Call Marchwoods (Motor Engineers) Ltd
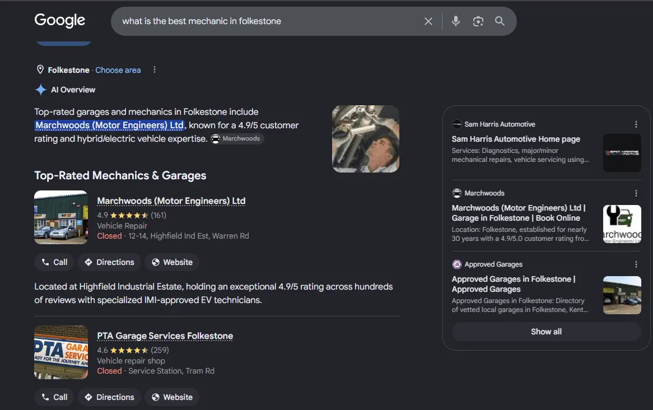 [54, 262]
